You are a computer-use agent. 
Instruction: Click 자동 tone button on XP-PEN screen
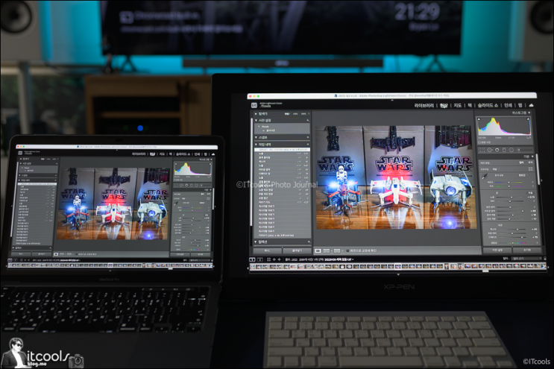point(530,193)
